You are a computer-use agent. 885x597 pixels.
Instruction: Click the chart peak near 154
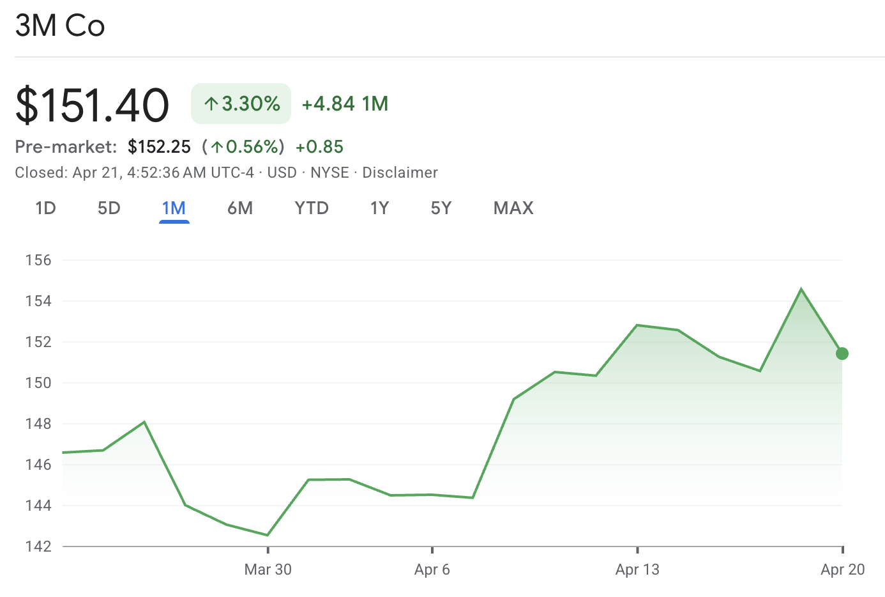coord(801,290)
